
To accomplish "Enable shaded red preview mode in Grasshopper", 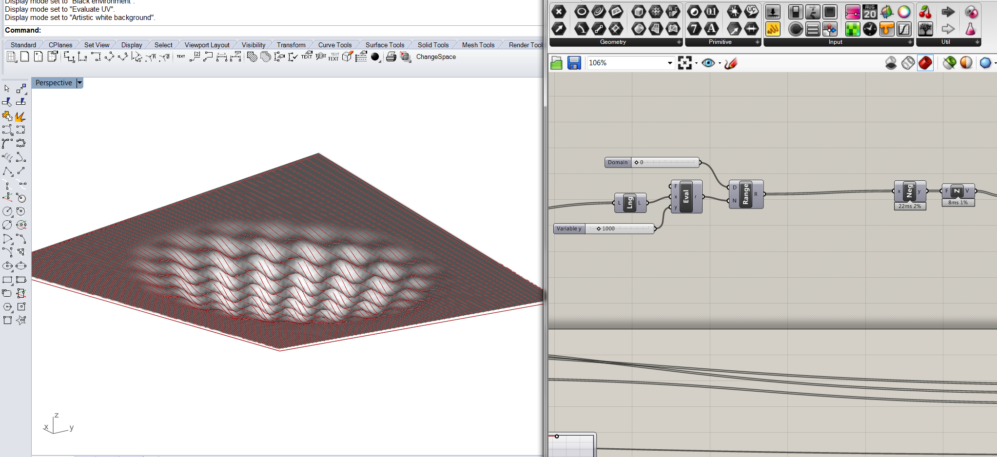I will tap(925, 63).
